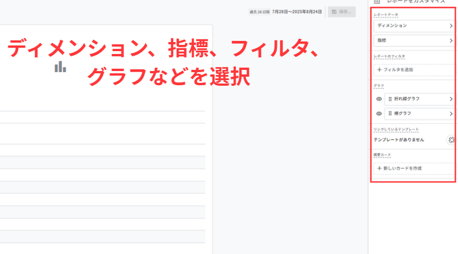This screenshot has width=458, height=254.
Task: Click the レポートのフィルタ section label
Action: [389, 57]
